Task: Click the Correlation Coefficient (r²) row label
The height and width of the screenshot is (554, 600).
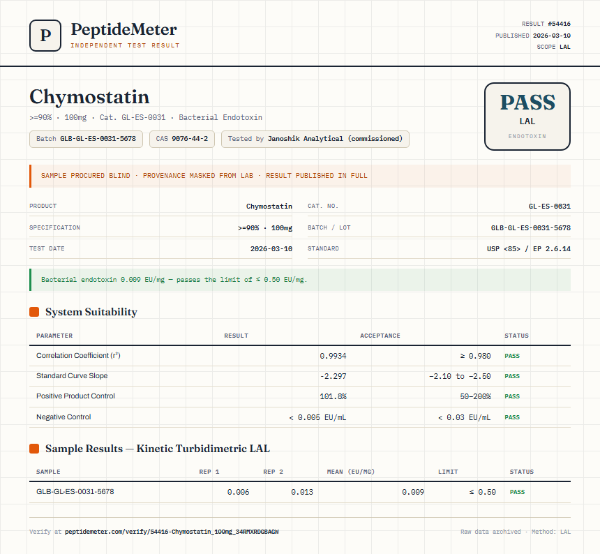Action: (x=78, y=355)
